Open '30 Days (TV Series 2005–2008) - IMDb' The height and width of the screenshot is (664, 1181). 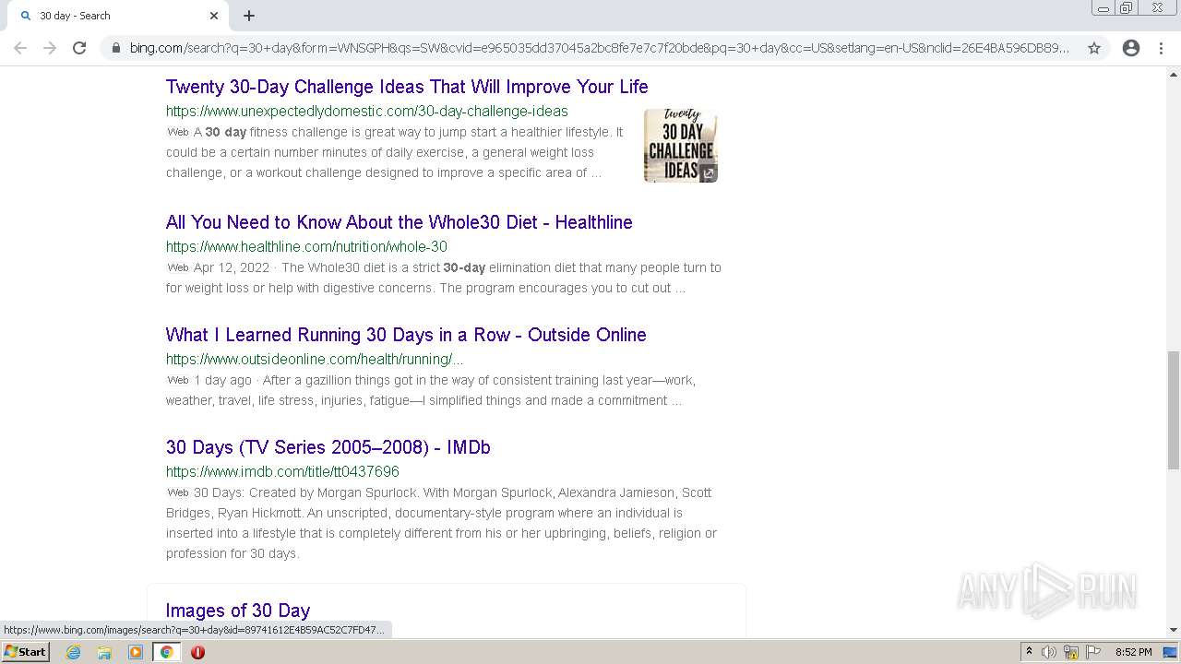328,447
